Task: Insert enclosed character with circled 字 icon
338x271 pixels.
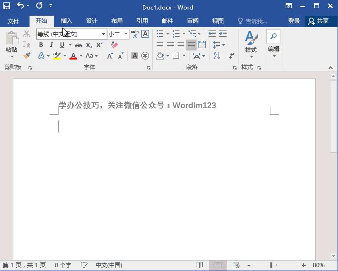Action: pyautogui.click(x=145, y=56)
